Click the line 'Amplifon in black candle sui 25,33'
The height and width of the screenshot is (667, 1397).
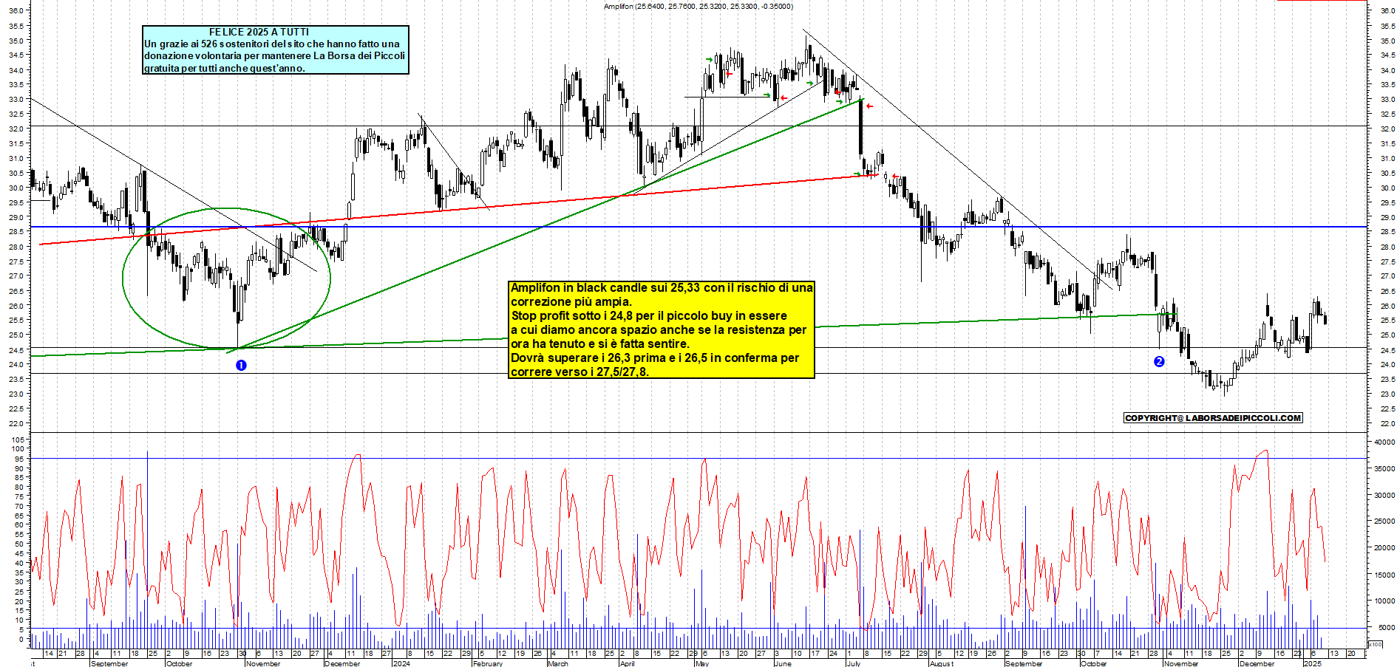coord(662,287)
